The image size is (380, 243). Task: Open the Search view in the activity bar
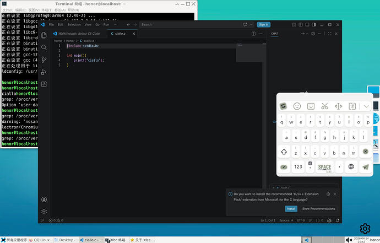[x=44, y=47]
